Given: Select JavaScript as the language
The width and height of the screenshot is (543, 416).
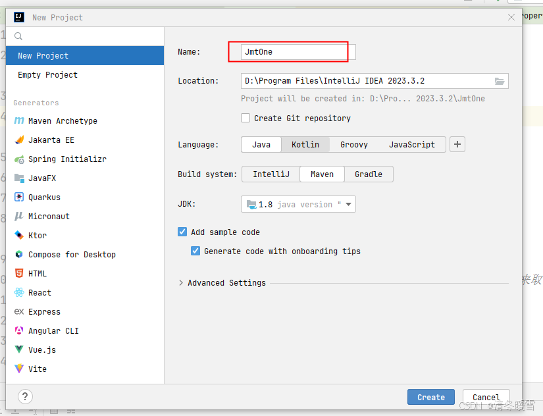Looking at the screenshot, I should click(412, 144).
